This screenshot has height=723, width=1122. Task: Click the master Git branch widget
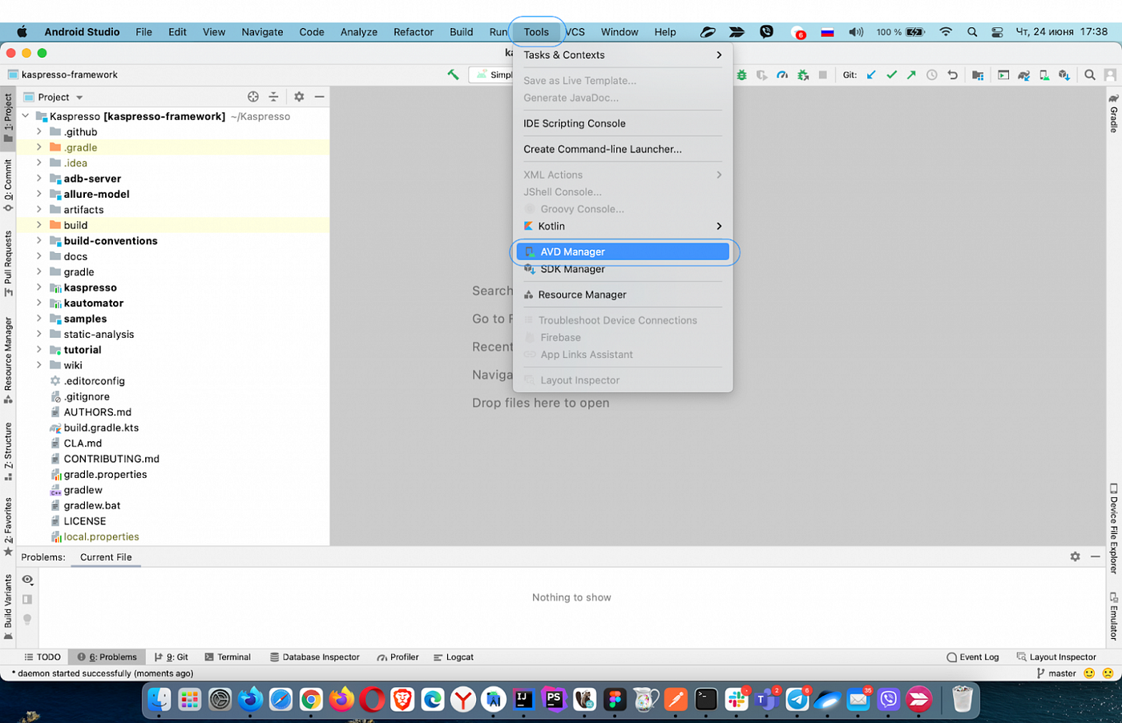pos(1056,673)
